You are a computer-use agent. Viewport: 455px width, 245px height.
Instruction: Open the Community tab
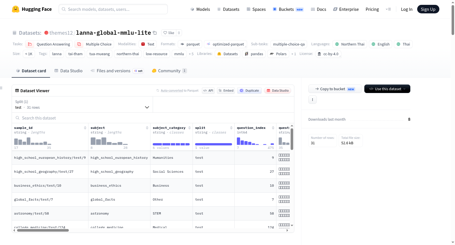click(169, 71)
